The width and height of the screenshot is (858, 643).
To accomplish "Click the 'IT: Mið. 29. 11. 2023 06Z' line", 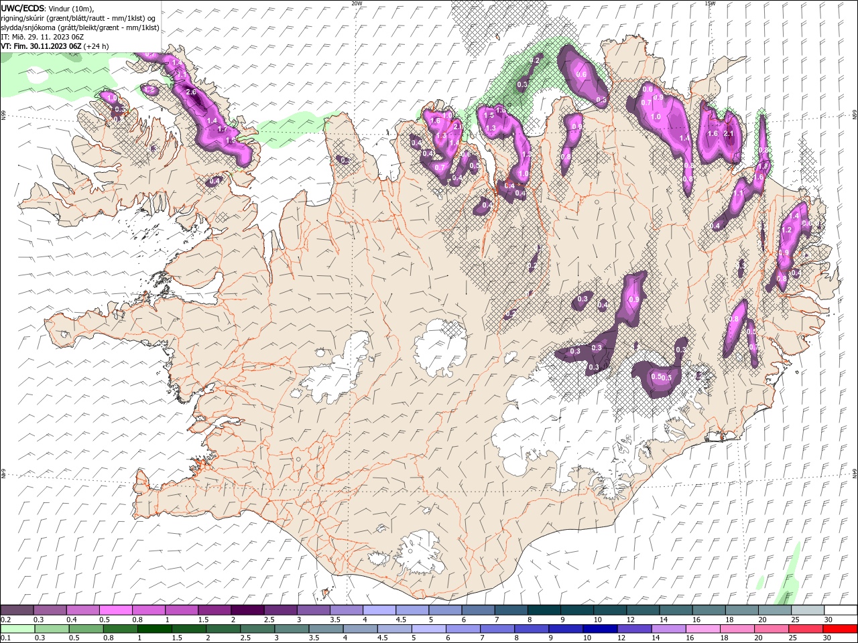I will [42, 37].
